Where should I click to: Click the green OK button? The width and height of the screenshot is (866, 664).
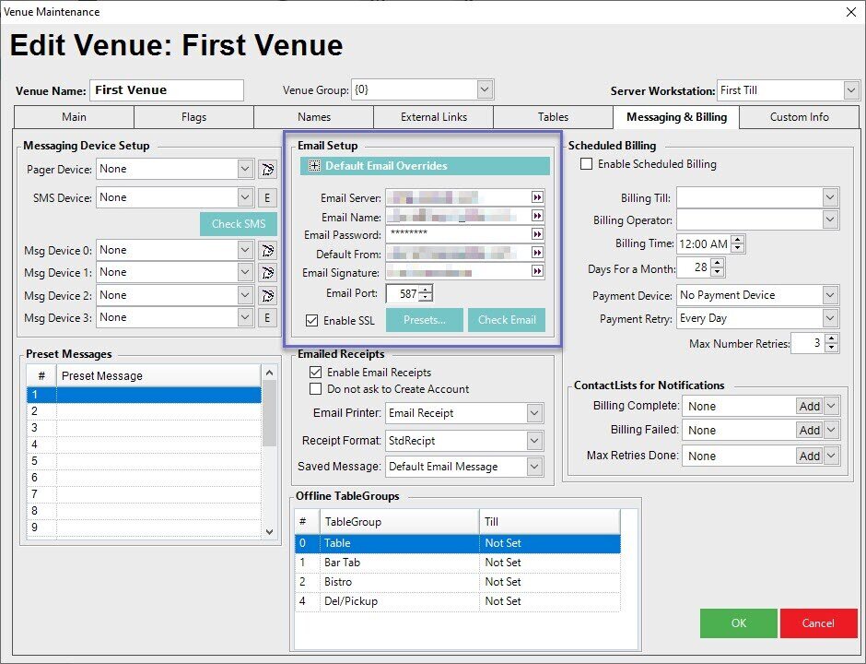738,623
